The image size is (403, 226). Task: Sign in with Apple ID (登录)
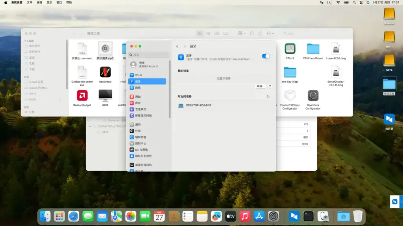(x=147, y=64)
